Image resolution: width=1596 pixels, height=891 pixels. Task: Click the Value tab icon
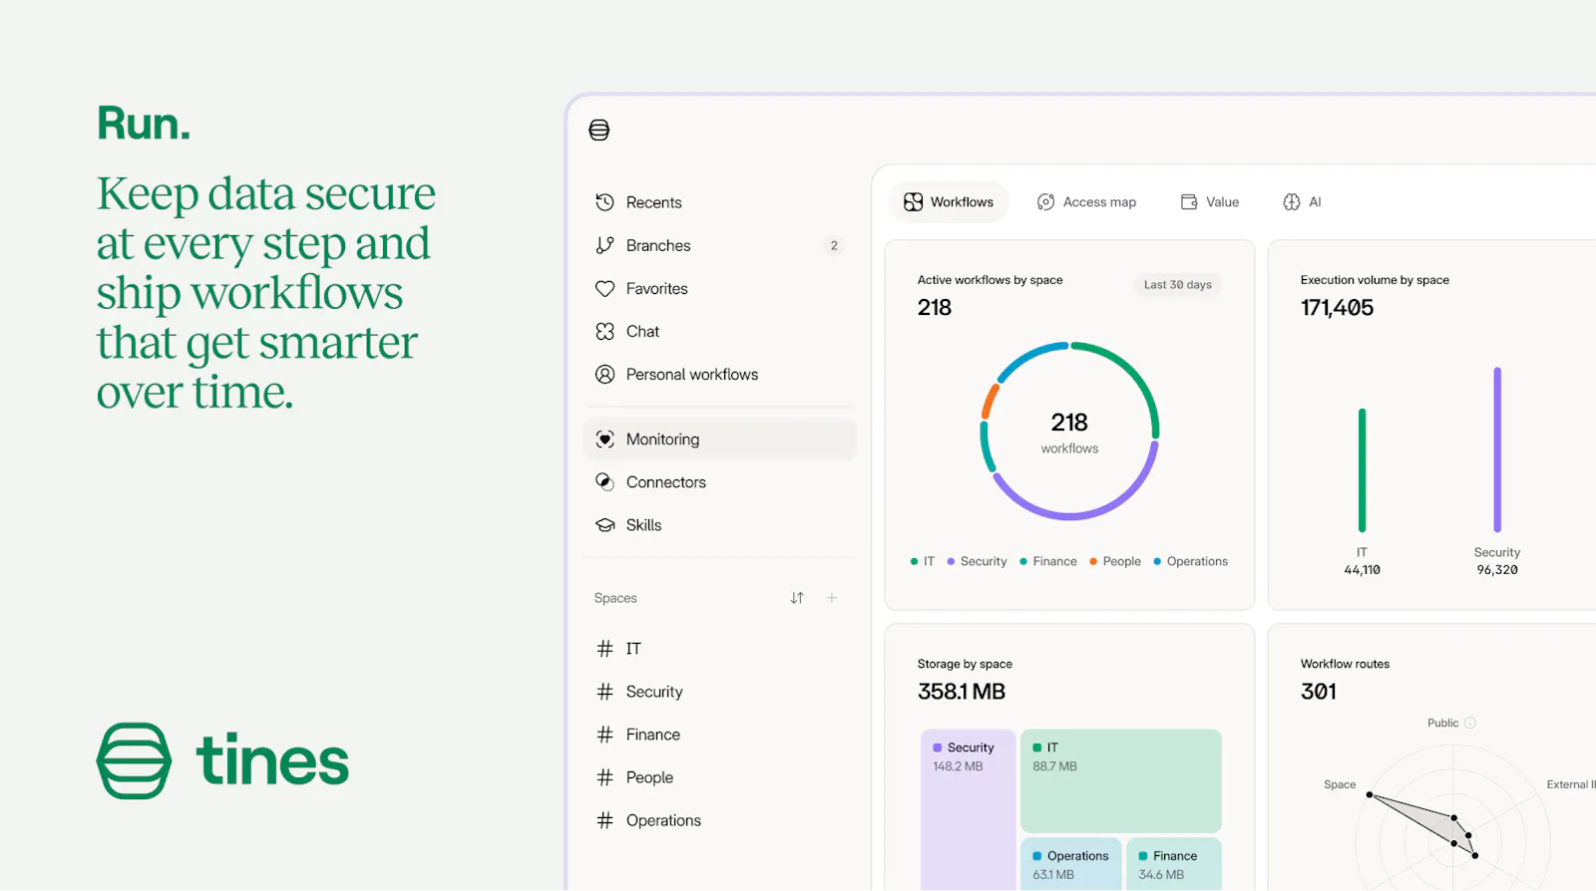click(1189, 202)
